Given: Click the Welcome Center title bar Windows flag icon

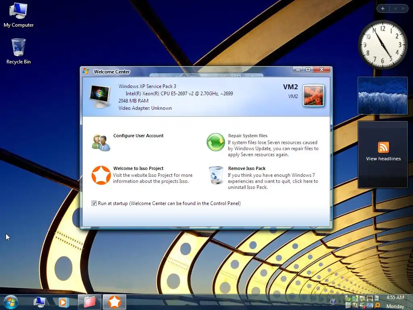Looking at the screenshot, I should point(86,71).
